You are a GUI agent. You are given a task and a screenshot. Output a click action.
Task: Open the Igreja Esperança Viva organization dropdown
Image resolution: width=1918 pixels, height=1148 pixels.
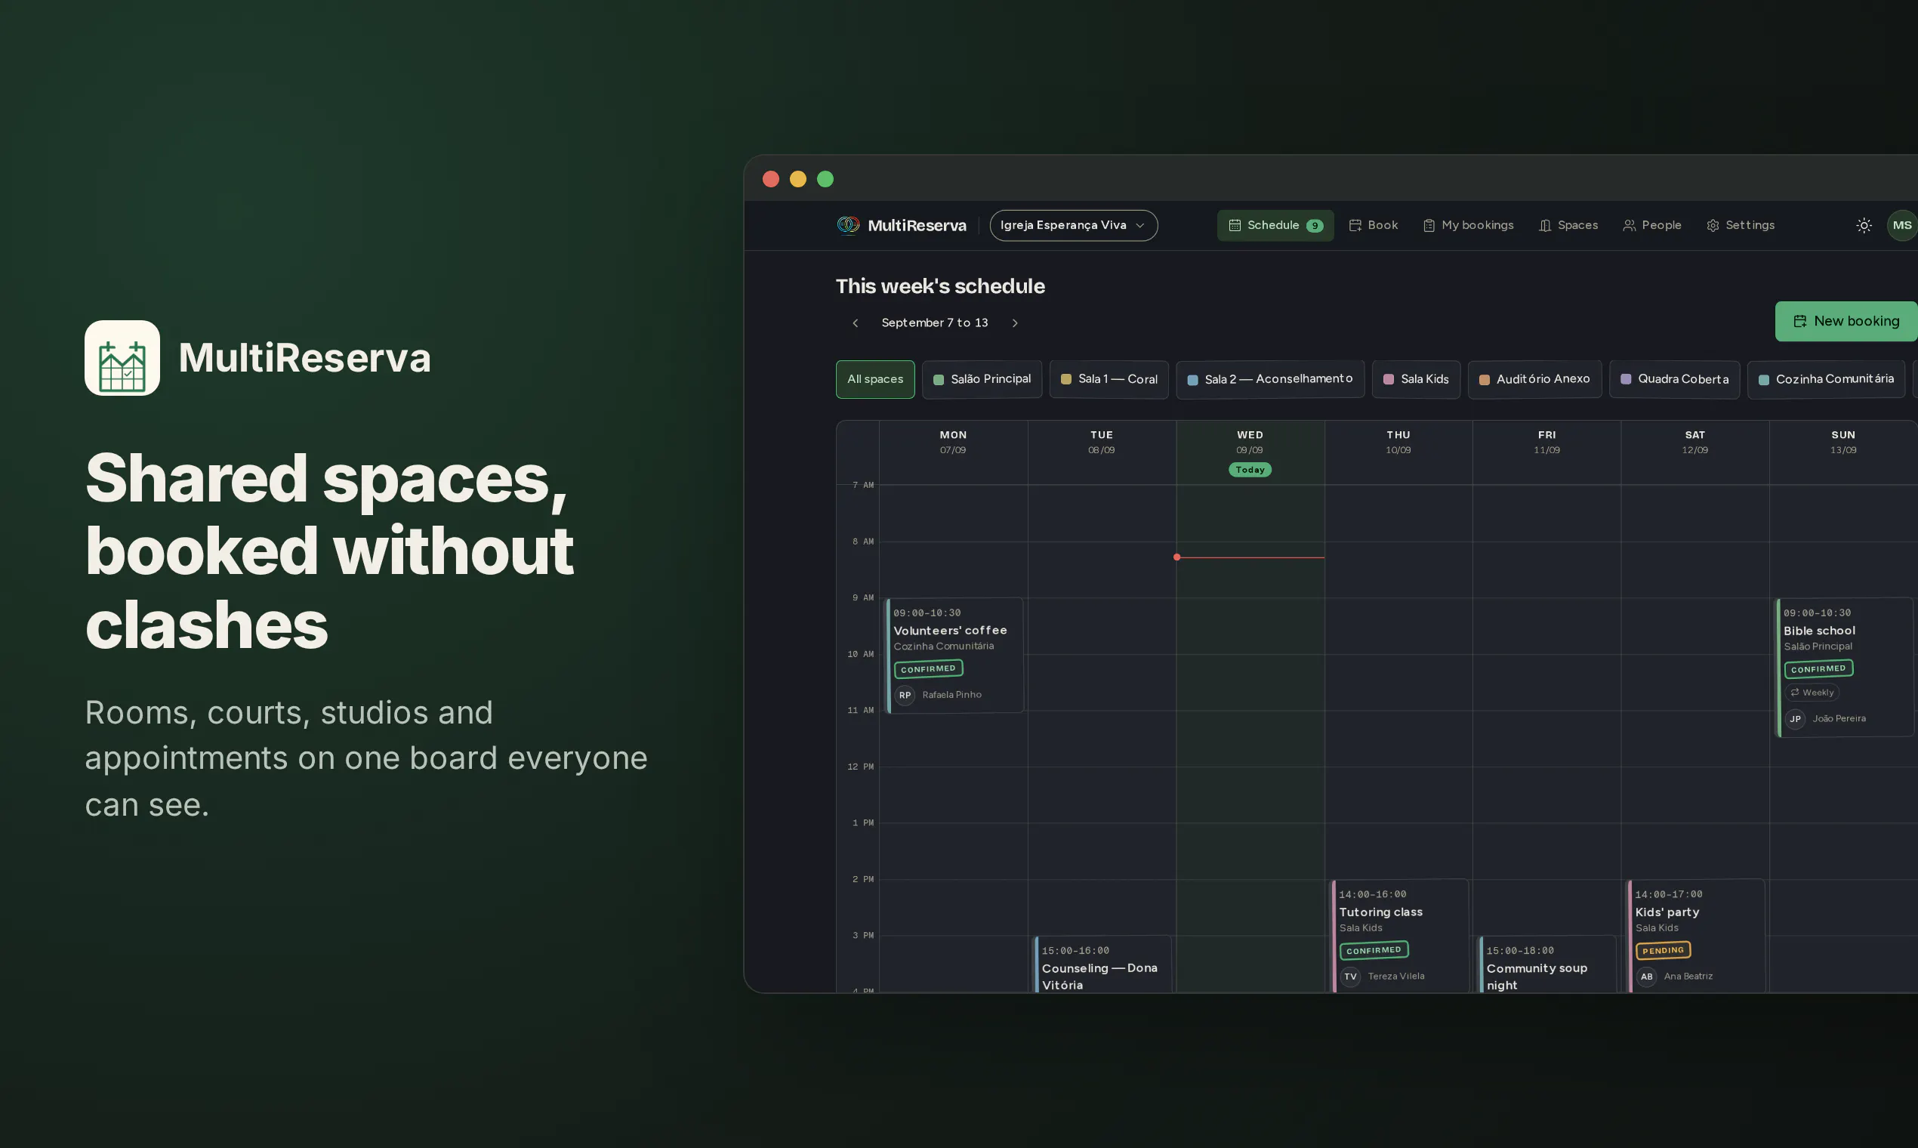click(1074, 225)
